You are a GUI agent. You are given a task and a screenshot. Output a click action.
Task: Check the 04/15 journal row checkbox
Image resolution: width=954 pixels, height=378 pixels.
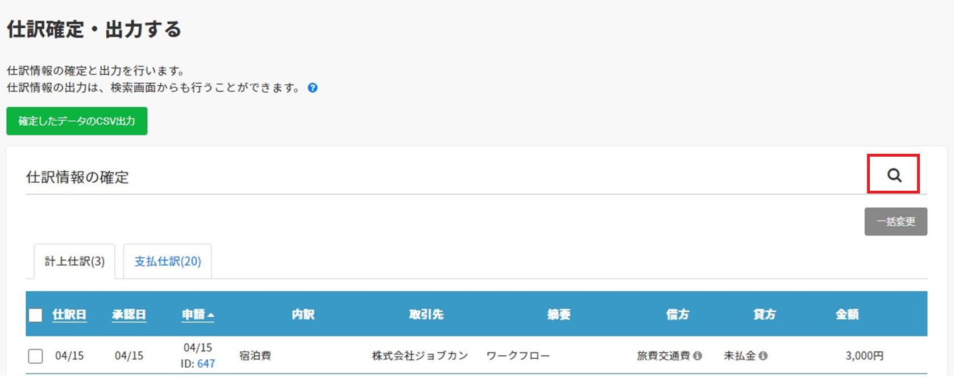(36, 356)
